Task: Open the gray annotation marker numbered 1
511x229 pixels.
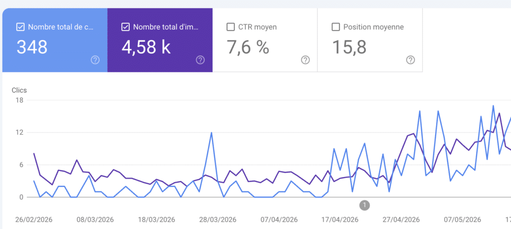Action: (x=365, y=205)
